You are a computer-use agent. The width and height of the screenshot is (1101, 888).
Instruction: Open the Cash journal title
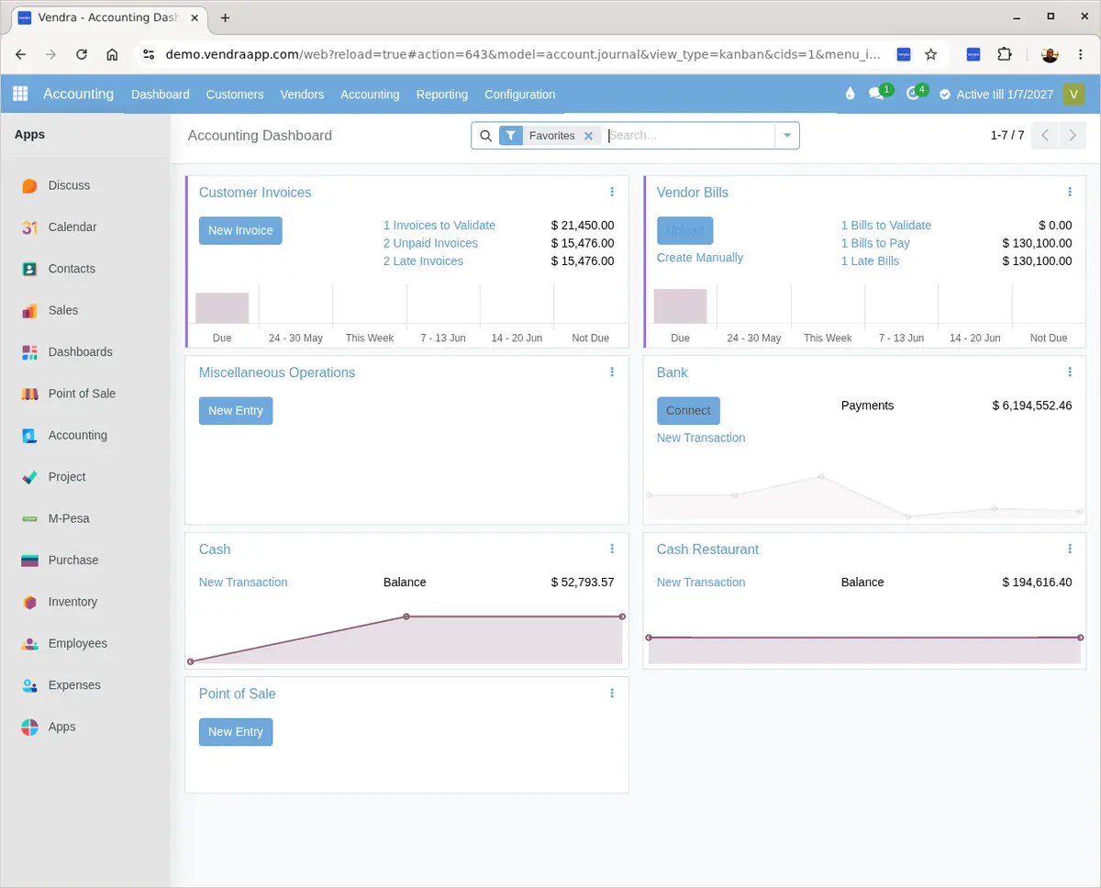pos(215,549)
